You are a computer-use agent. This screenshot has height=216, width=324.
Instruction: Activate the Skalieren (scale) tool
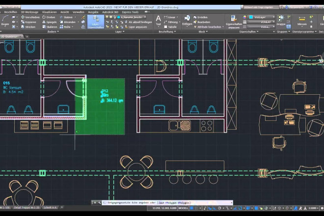[50, 27]
